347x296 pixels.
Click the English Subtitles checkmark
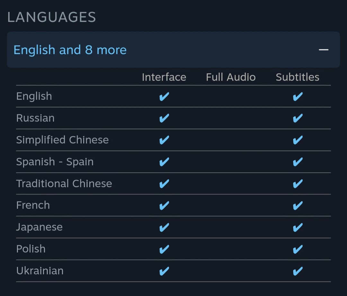pos(298,96)
